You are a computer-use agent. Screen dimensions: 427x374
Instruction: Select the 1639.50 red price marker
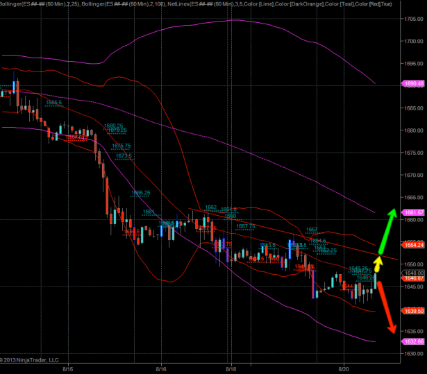pyautogui.click(x=414, y=312)
